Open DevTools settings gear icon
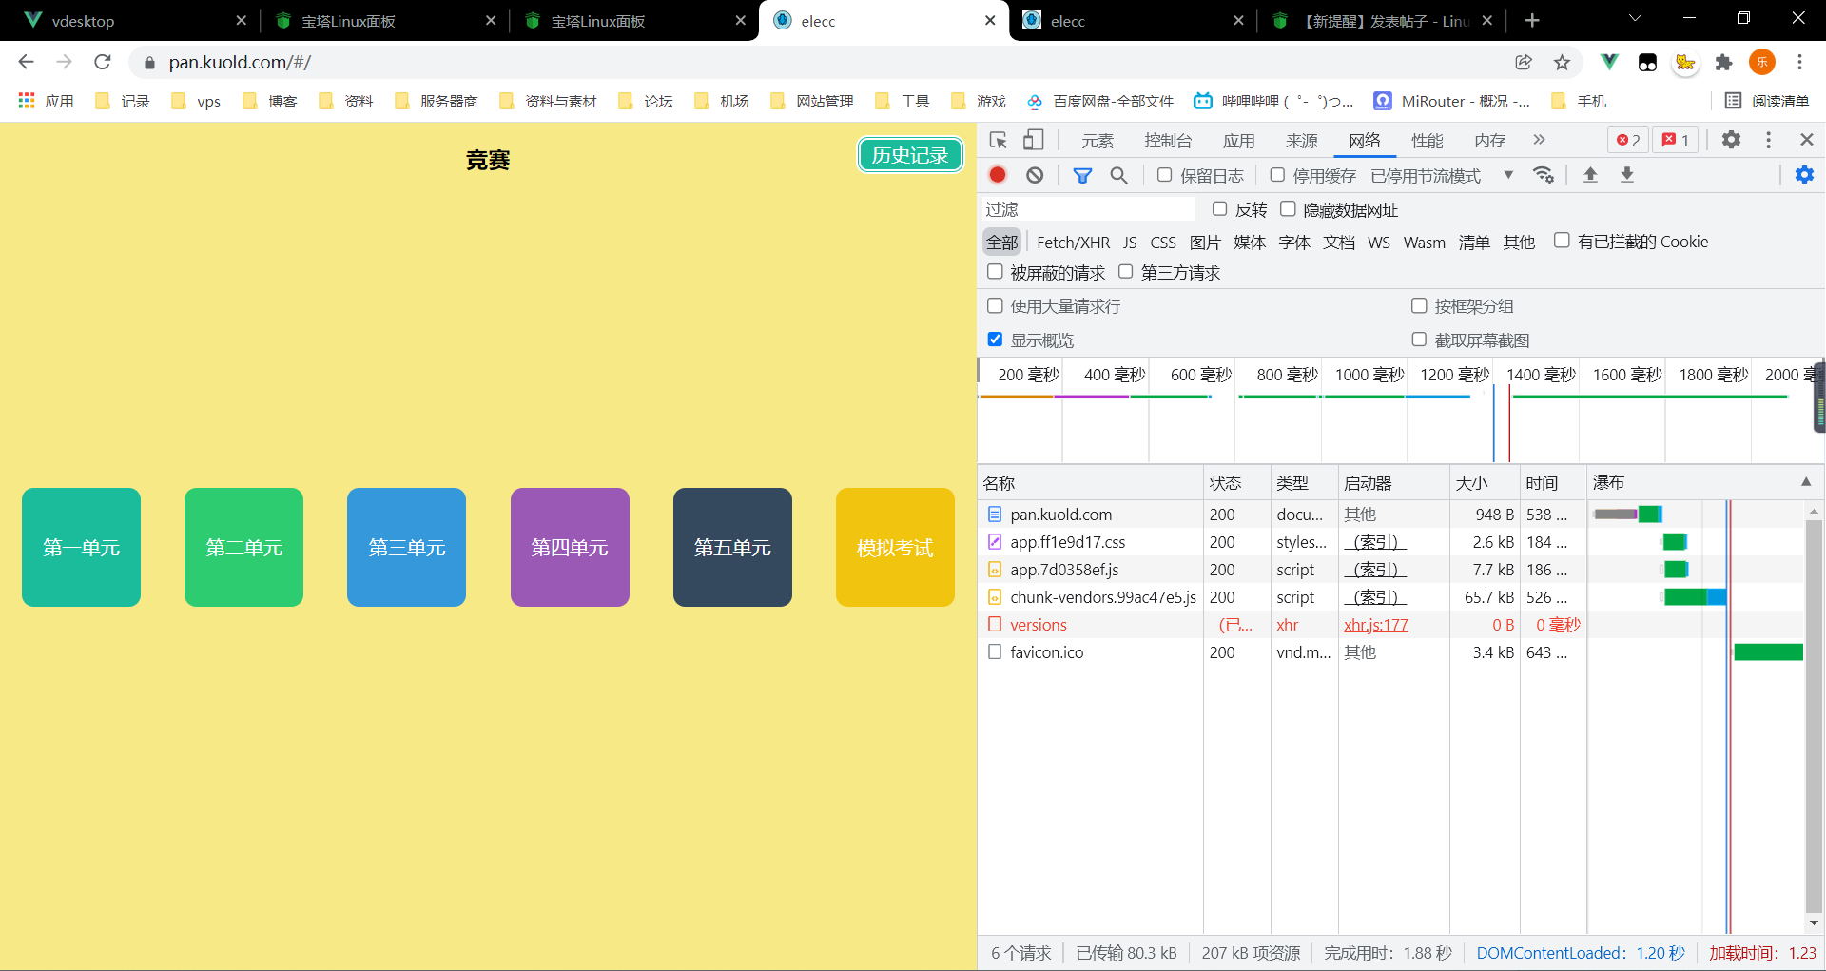Screen dimensions: 1826x971 (1731, 140)
